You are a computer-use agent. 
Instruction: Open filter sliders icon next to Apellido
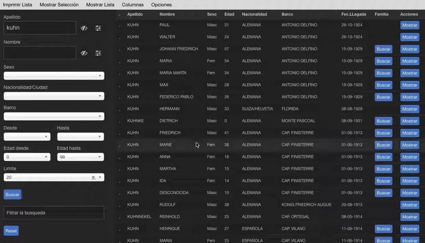point(98,28)
